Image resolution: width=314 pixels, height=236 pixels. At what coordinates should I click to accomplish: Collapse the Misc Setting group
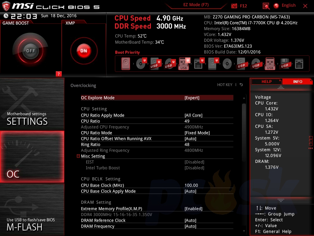tap(78, 156)
